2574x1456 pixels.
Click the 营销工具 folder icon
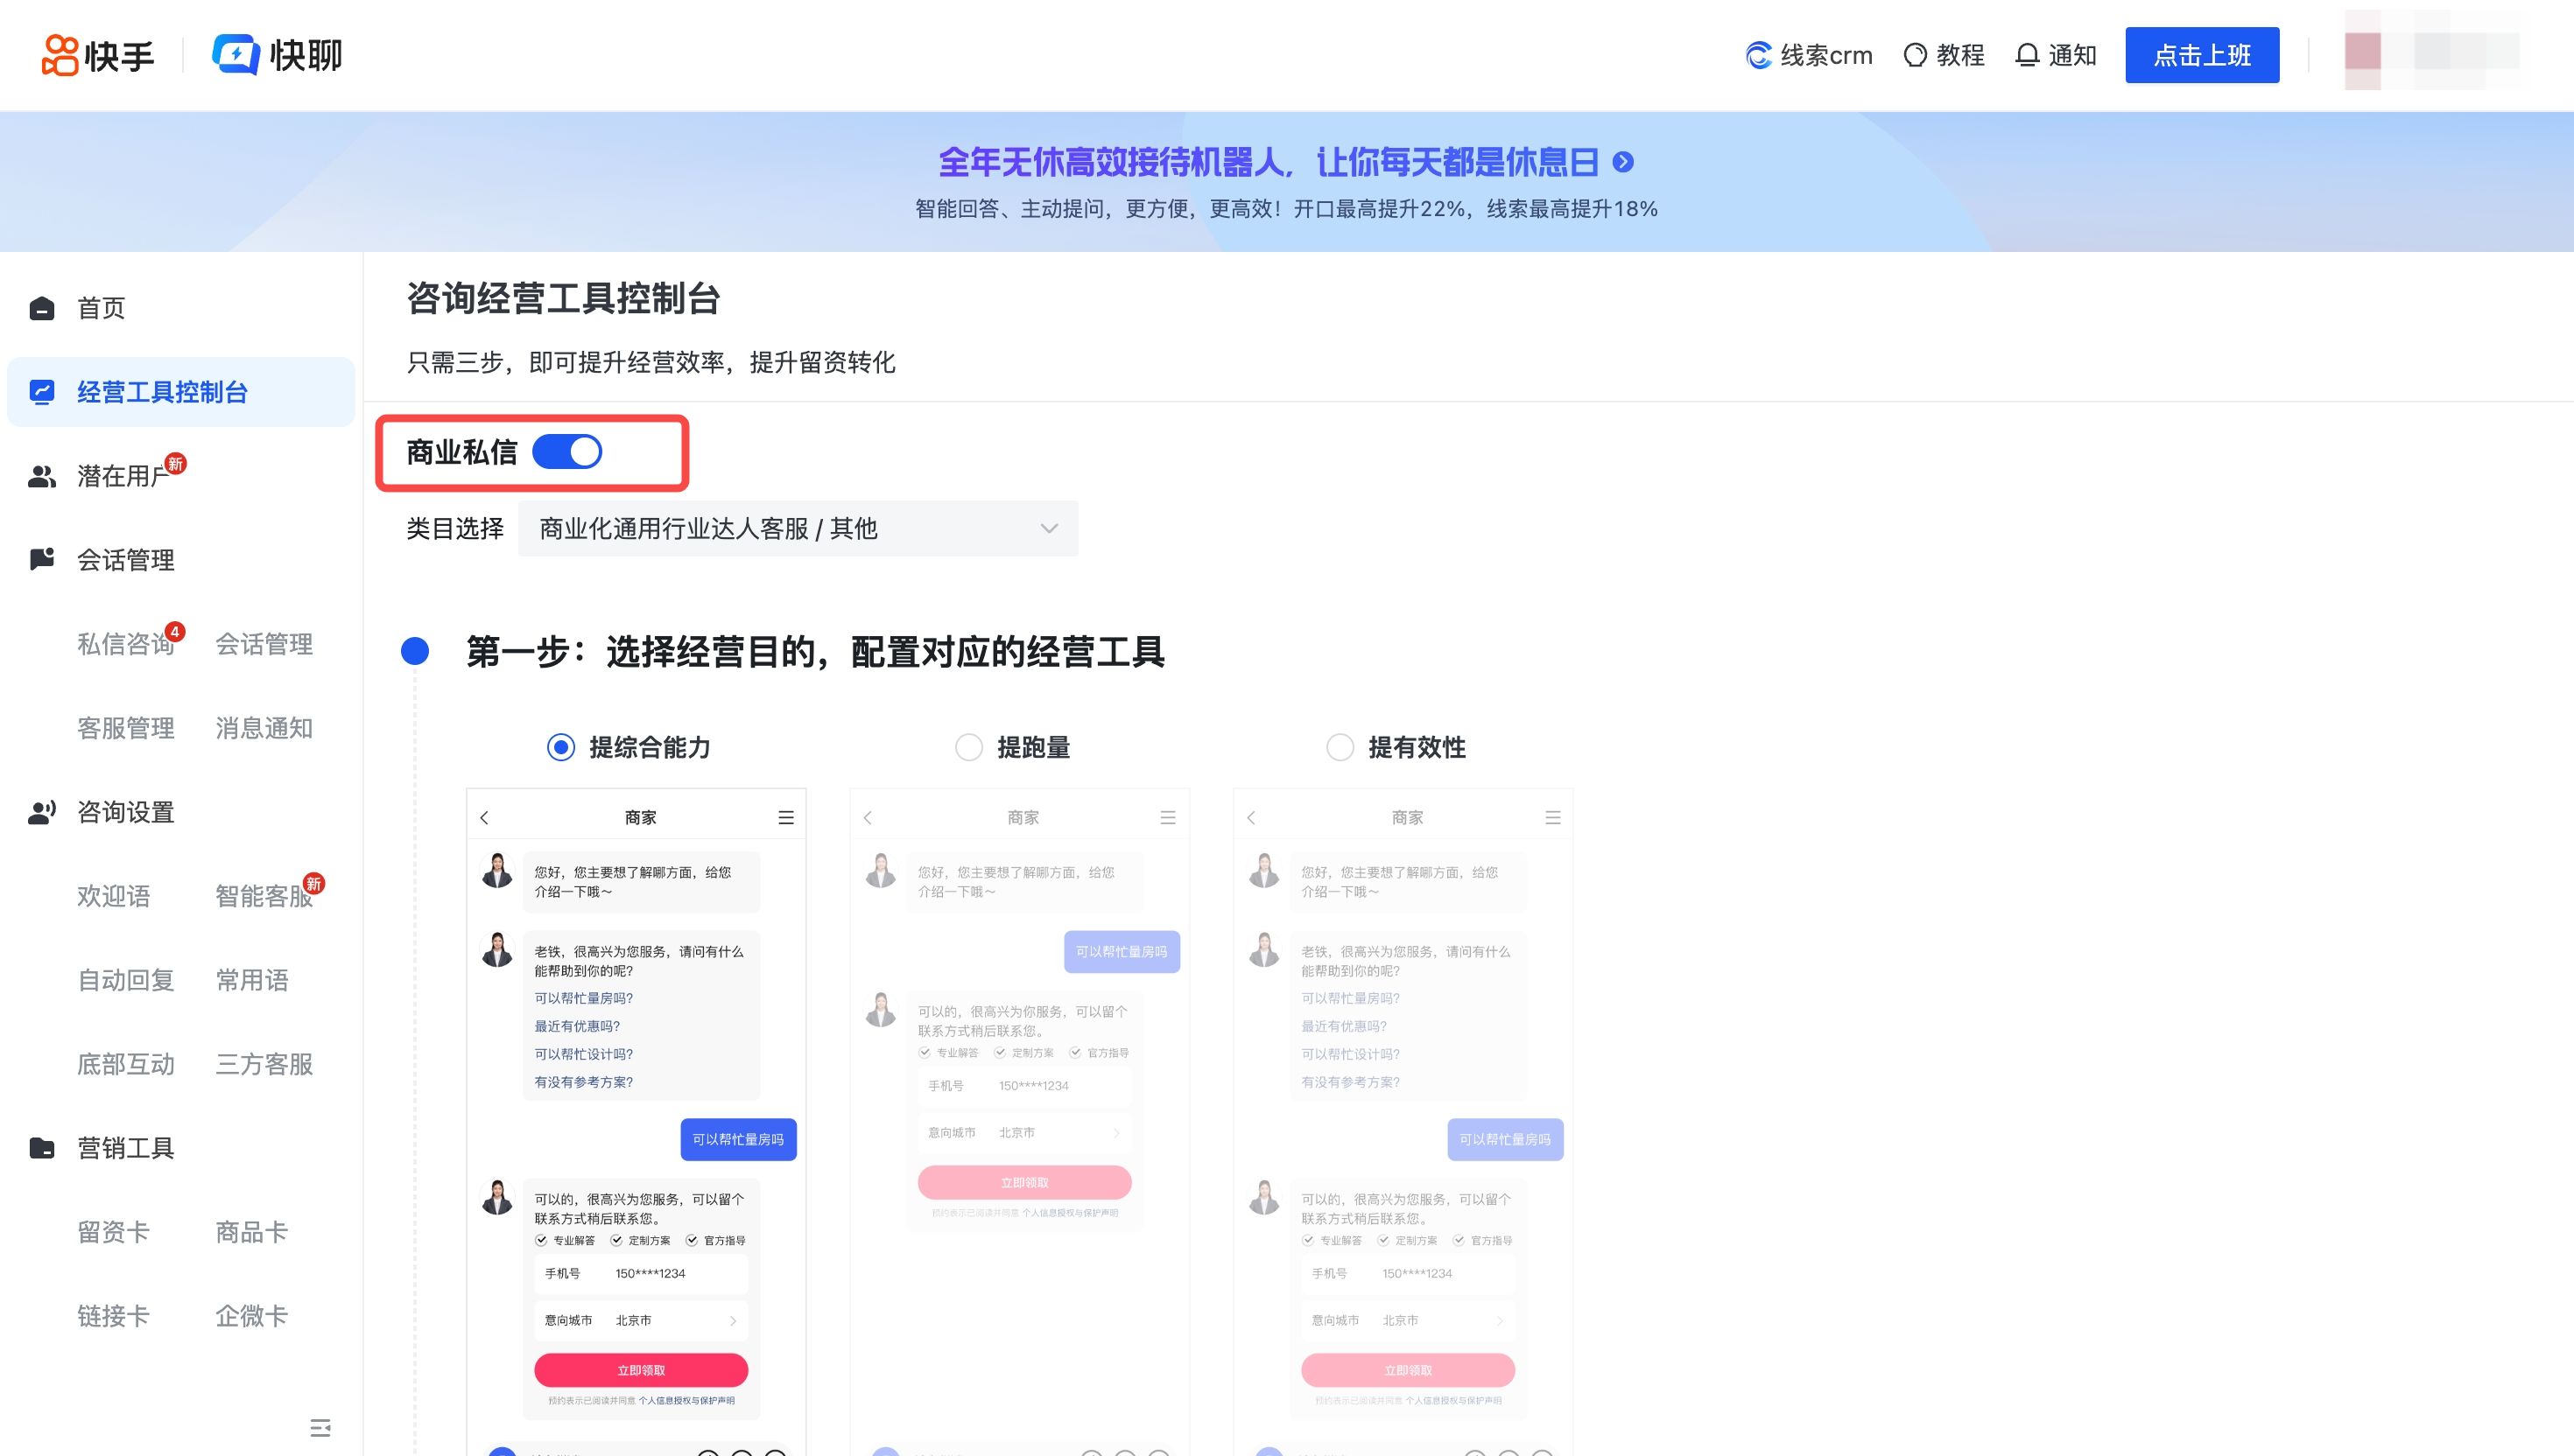tap(41, 1148)
